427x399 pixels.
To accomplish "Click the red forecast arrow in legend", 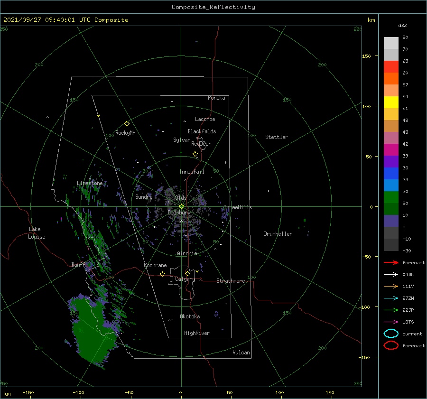I will click(x=391, y=262).
